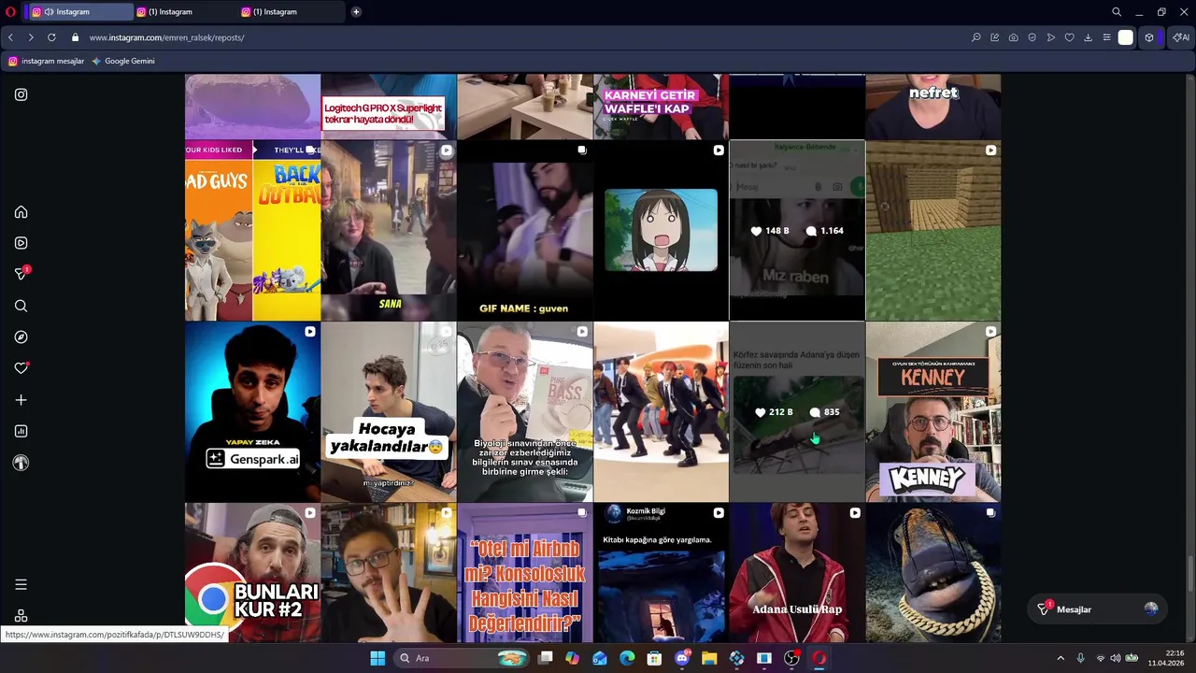Open the Google Gemini bookmark
The height and width of the screenshot is (673, 1196).
[122, 61]
